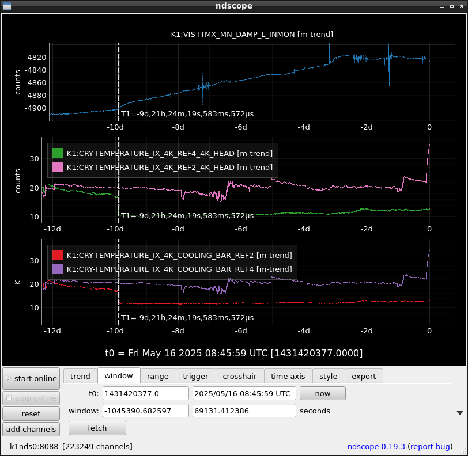The image size is (468, 456).
Task: Collapse the control panel with the arrow
Action: 460,413
